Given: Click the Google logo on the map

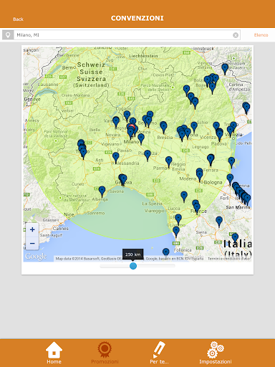Looking at the screenshot, I should 36,256.
